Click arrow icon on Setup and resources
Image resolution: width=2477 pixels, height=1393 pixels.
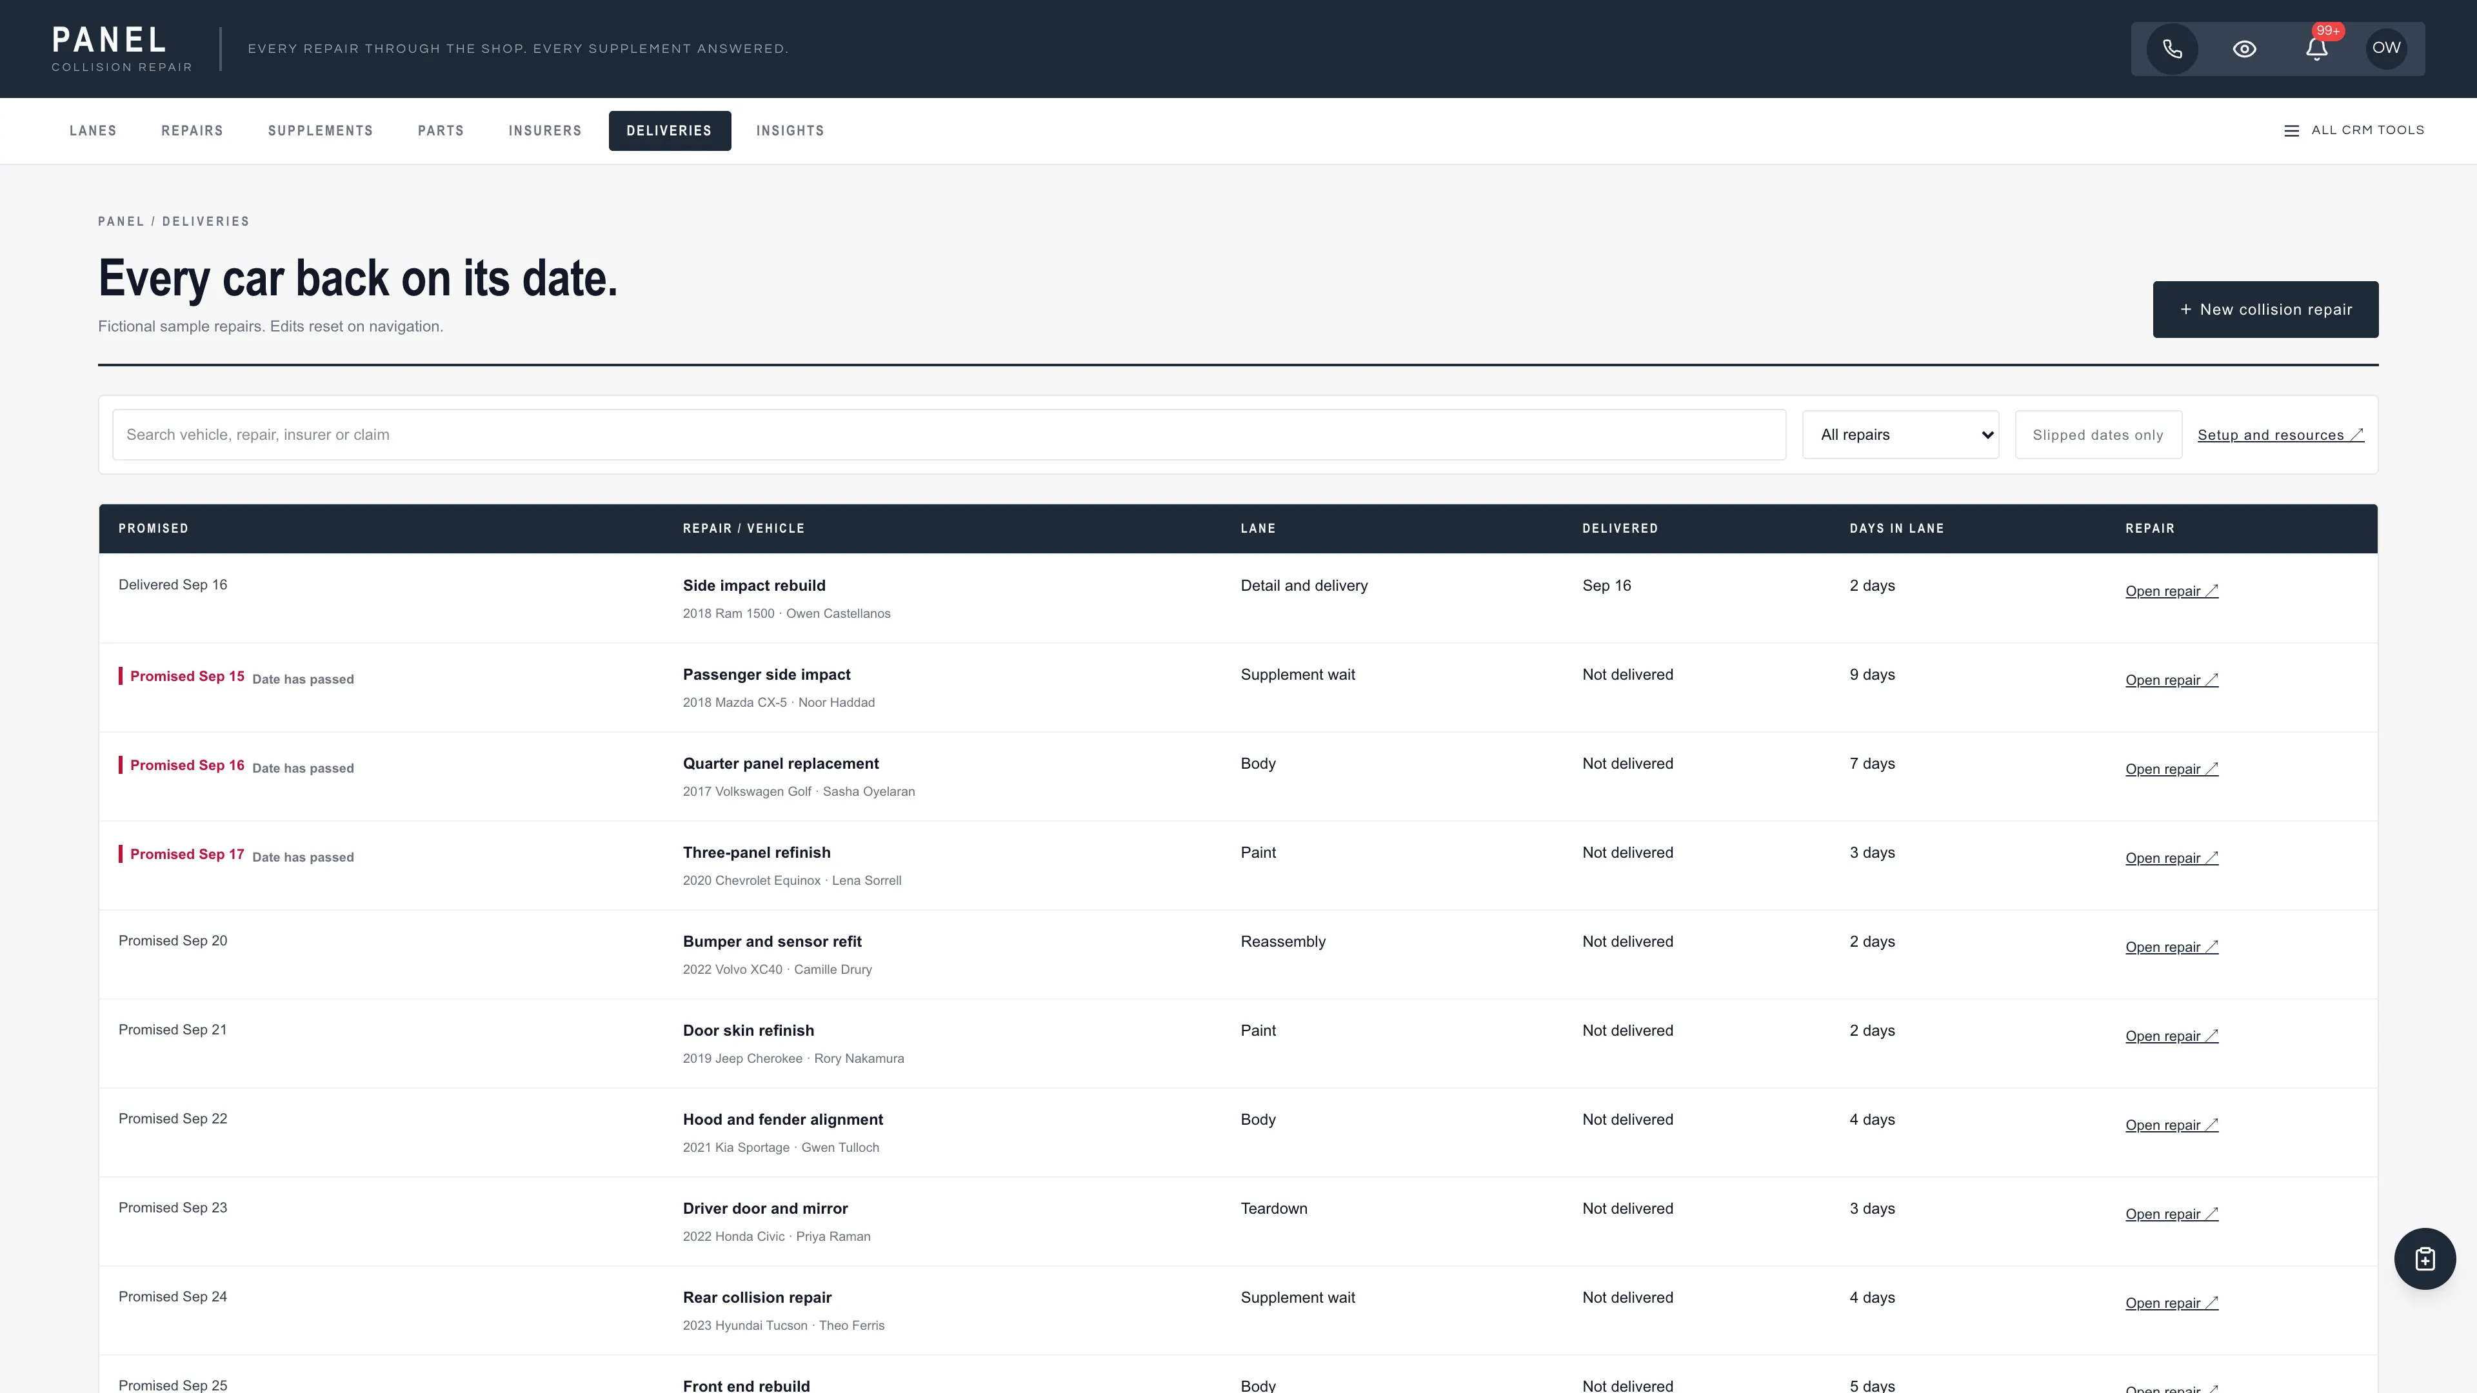pos(2357,435)
